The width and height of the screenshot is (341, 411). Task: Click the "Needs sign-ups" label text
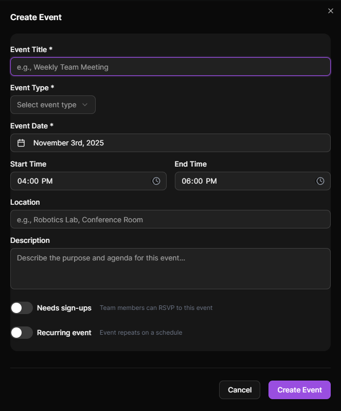[x=64, y=308]
